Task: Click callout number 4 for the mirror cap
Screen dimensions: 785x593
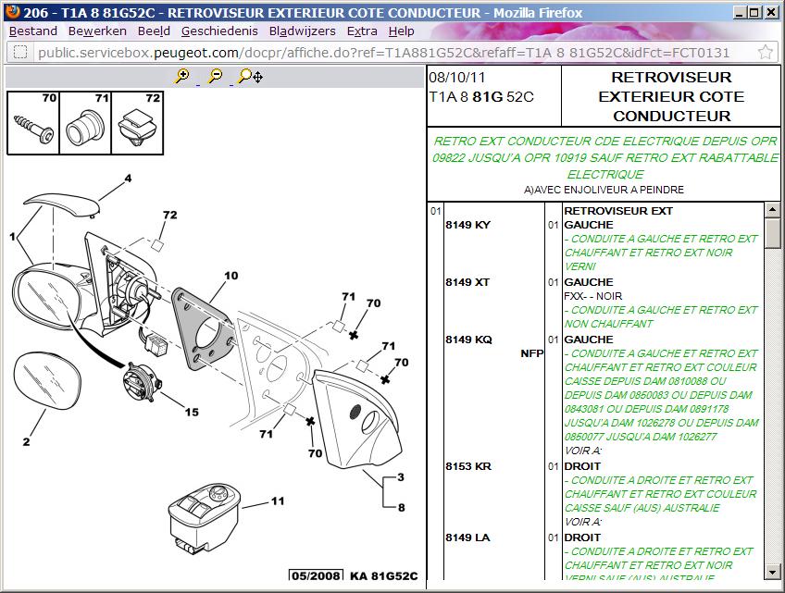Action: coord(128,179)
